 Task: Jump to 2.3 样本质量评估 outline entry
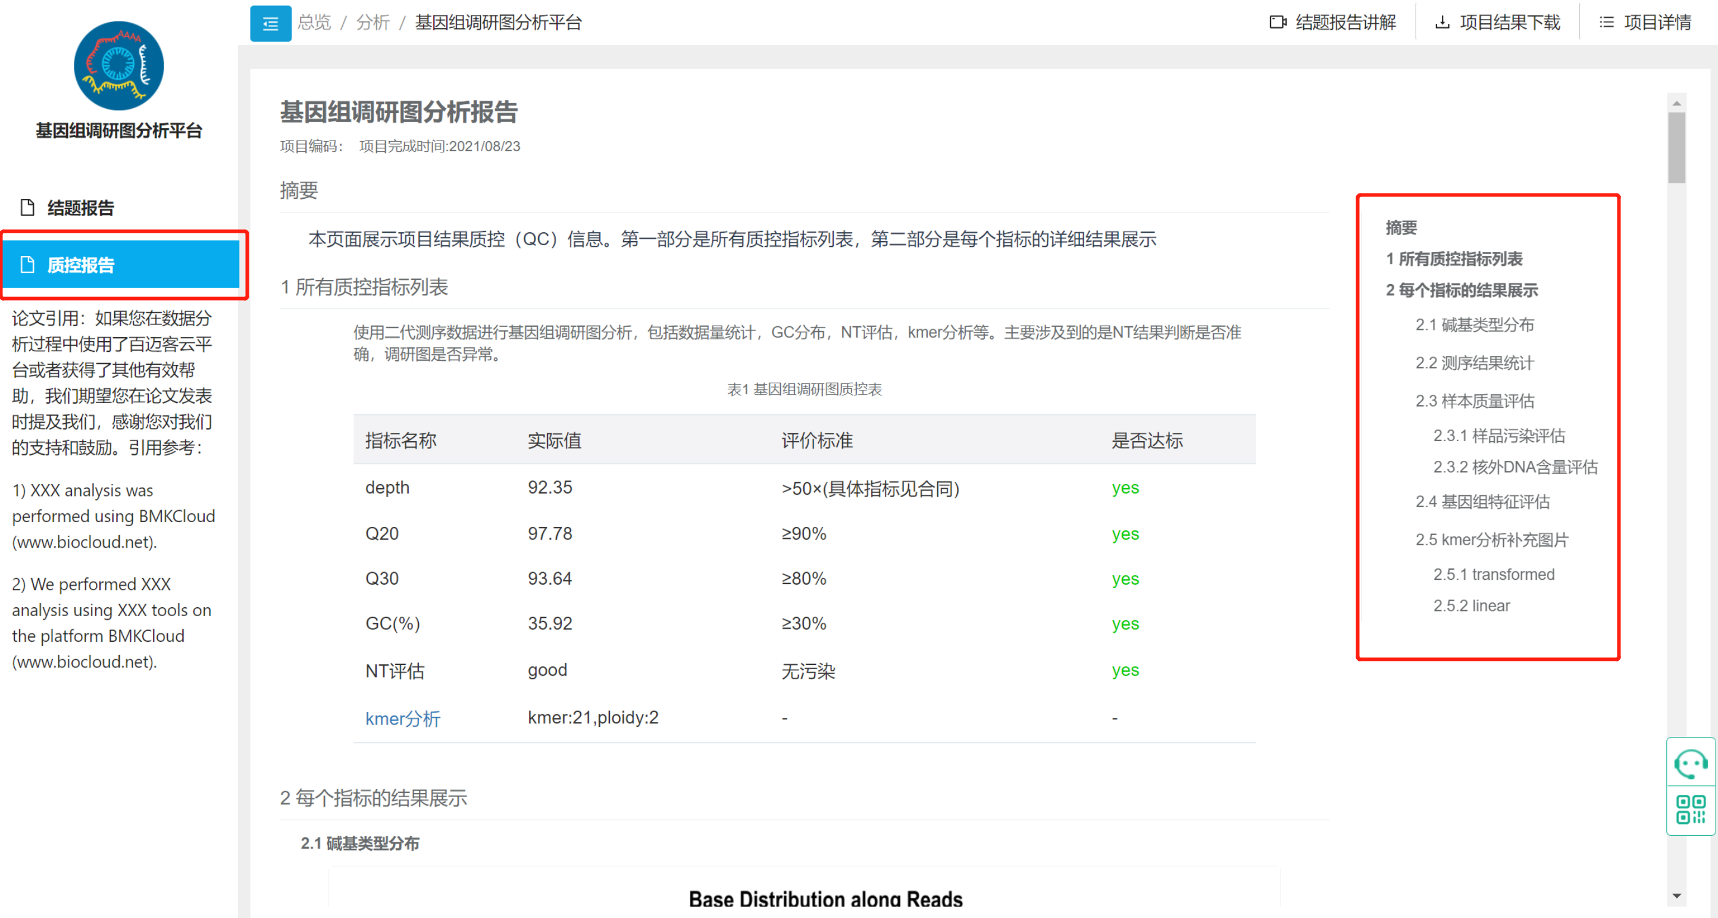point(1474,401)
